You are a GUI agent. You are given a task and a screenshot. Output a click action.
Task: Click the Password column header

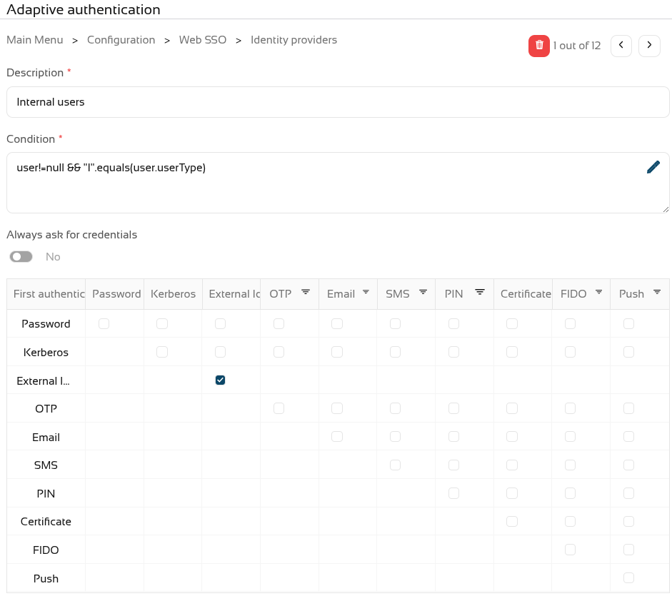[115, 294]
